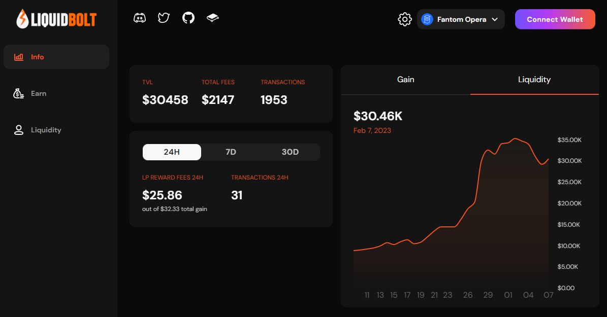Click the LP REWARD FEES 24H label
Image resolution: width=607 pixels, height=317 pixels.
[x=173, y=178]
